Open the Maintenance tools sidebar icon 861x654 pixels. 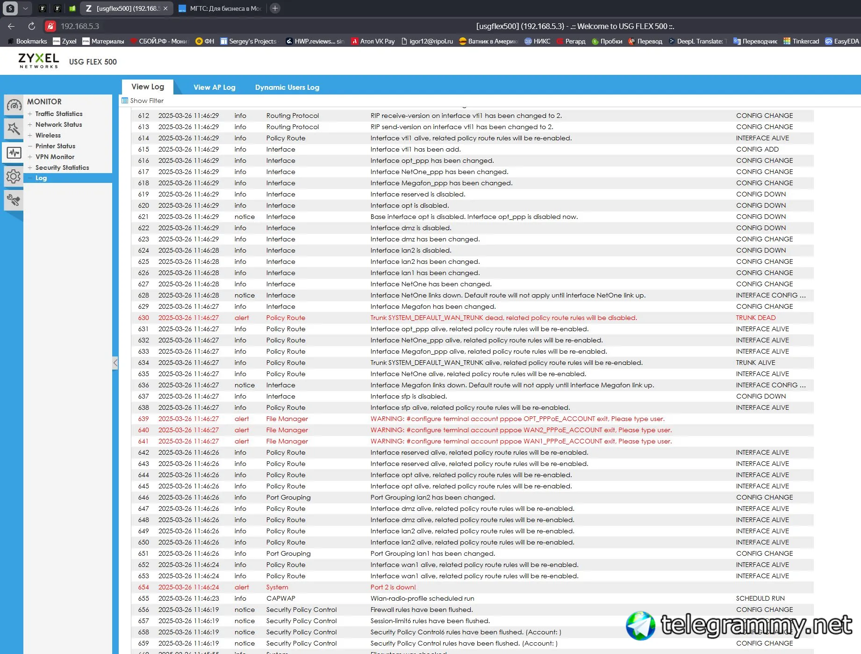(x=14, y=200)
